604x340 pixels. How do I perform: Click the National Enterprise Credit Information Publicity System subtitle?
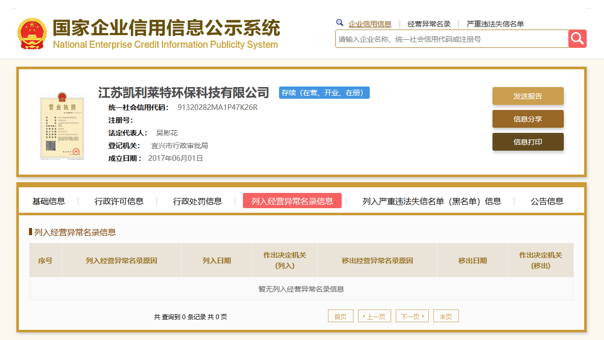click(x=165, y=45)
